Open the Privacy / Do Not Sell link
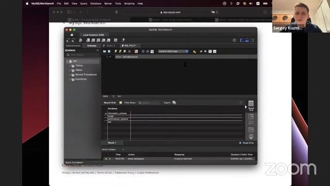 coord(78,173)
